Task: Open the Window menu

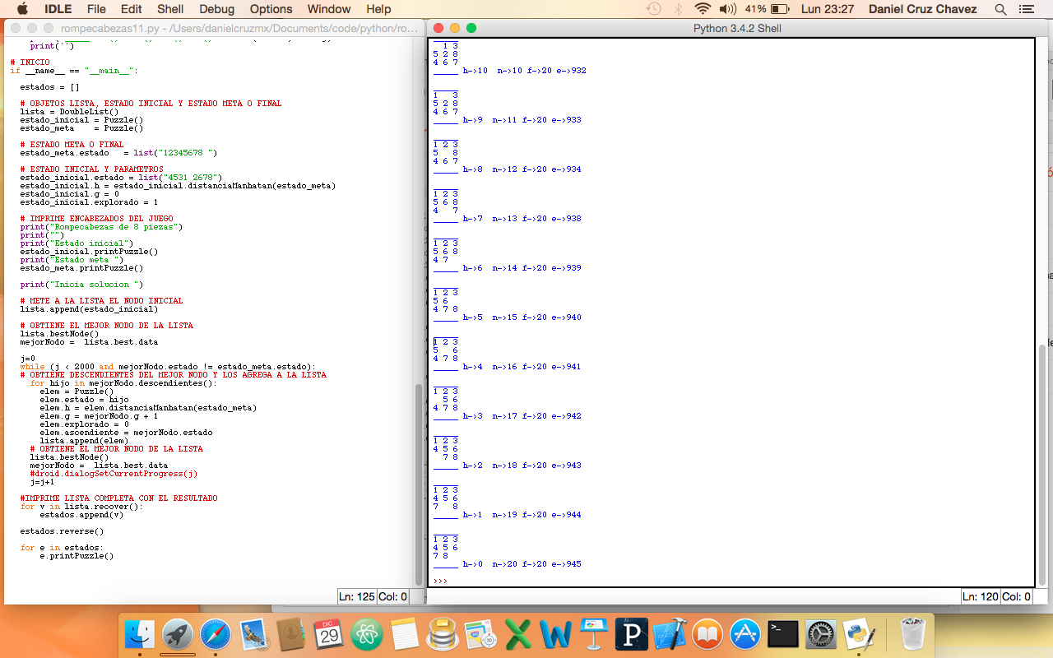Action: pos(329,9)
